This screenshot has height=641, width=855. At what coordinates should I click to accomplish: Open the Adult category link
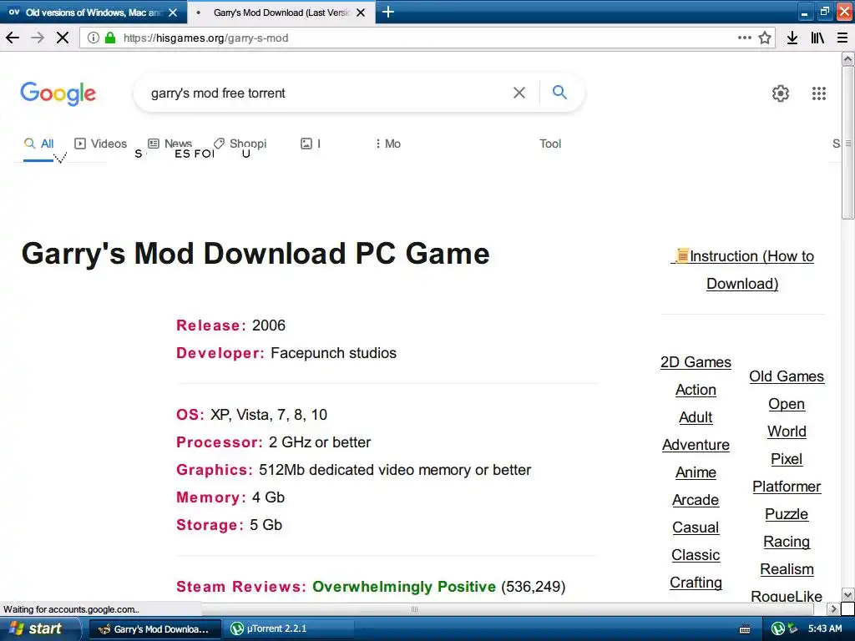(696, 417)
